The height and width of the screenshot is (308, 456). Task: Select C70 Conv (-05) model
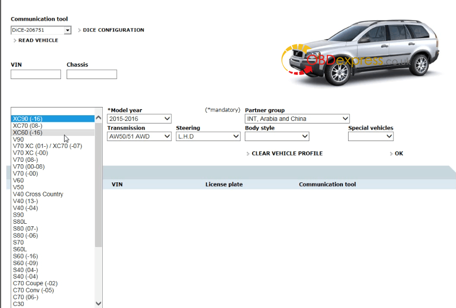53,290
